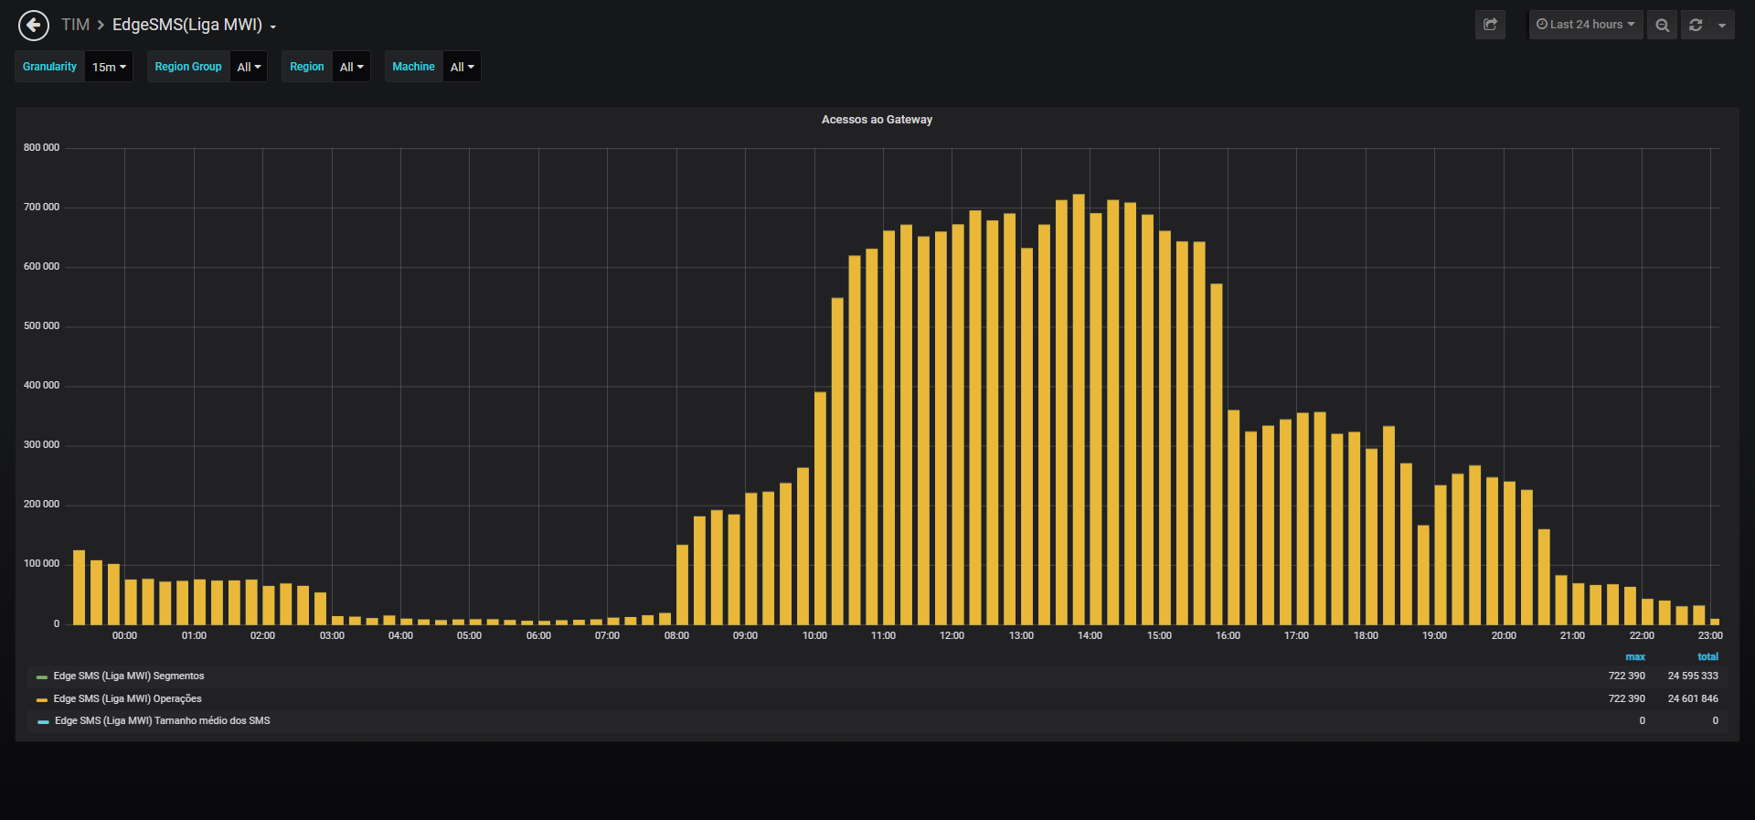Toggle the Tamanho médio dos SMS series
This screenshot has height=820, width=1755.
coord(163,721)
